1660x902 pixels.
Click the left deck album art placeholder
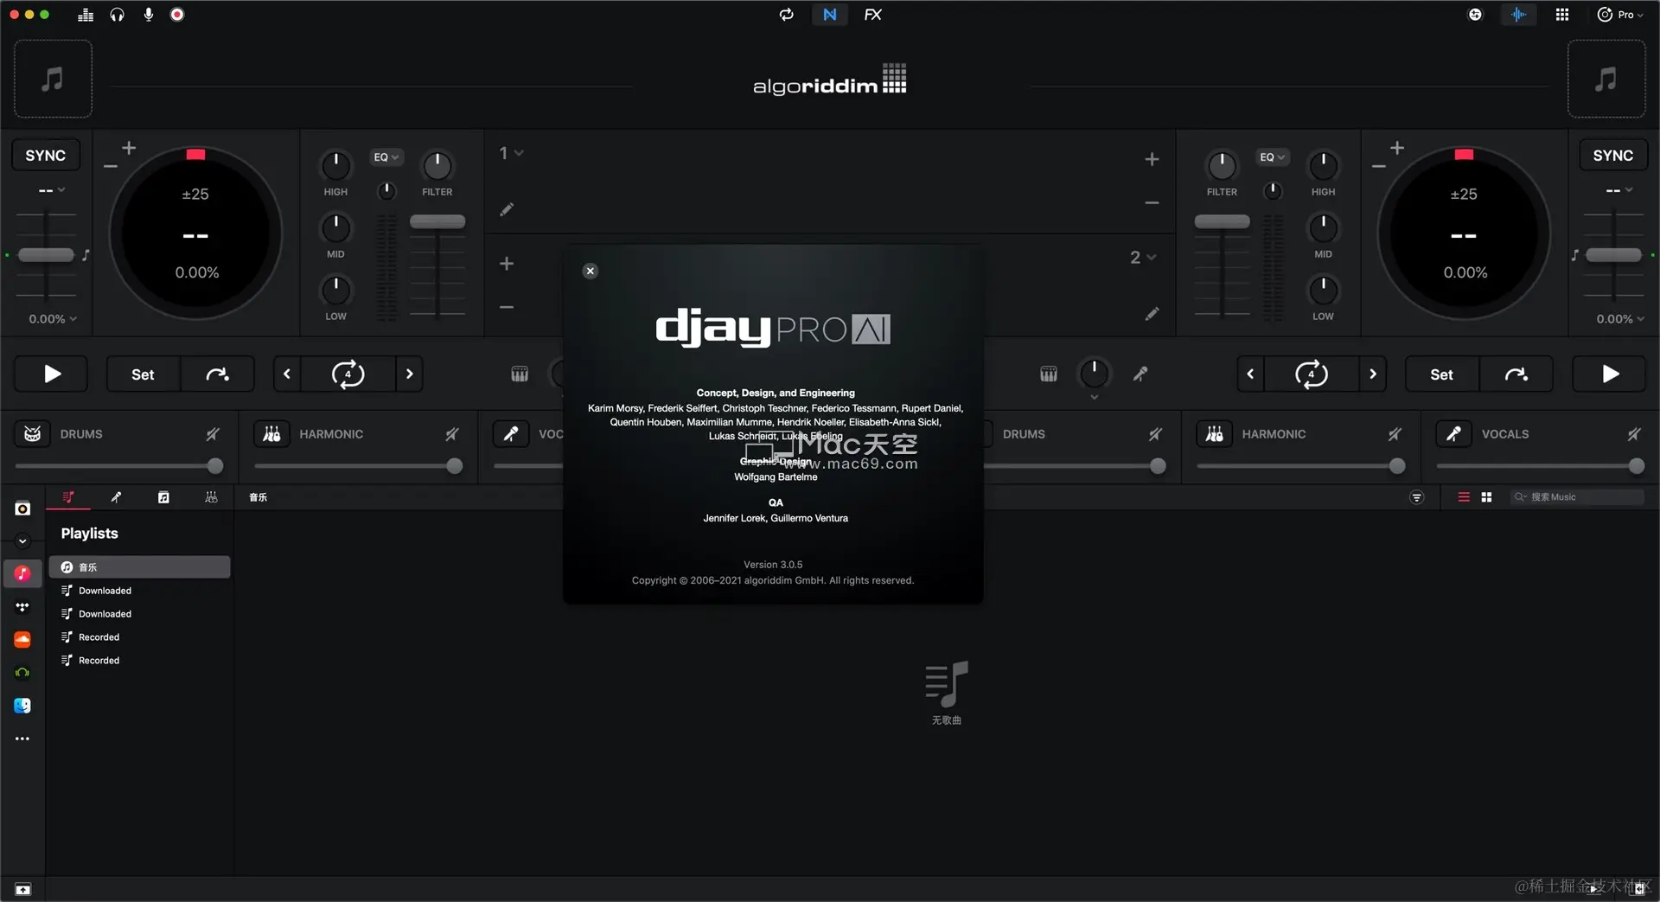53,79
